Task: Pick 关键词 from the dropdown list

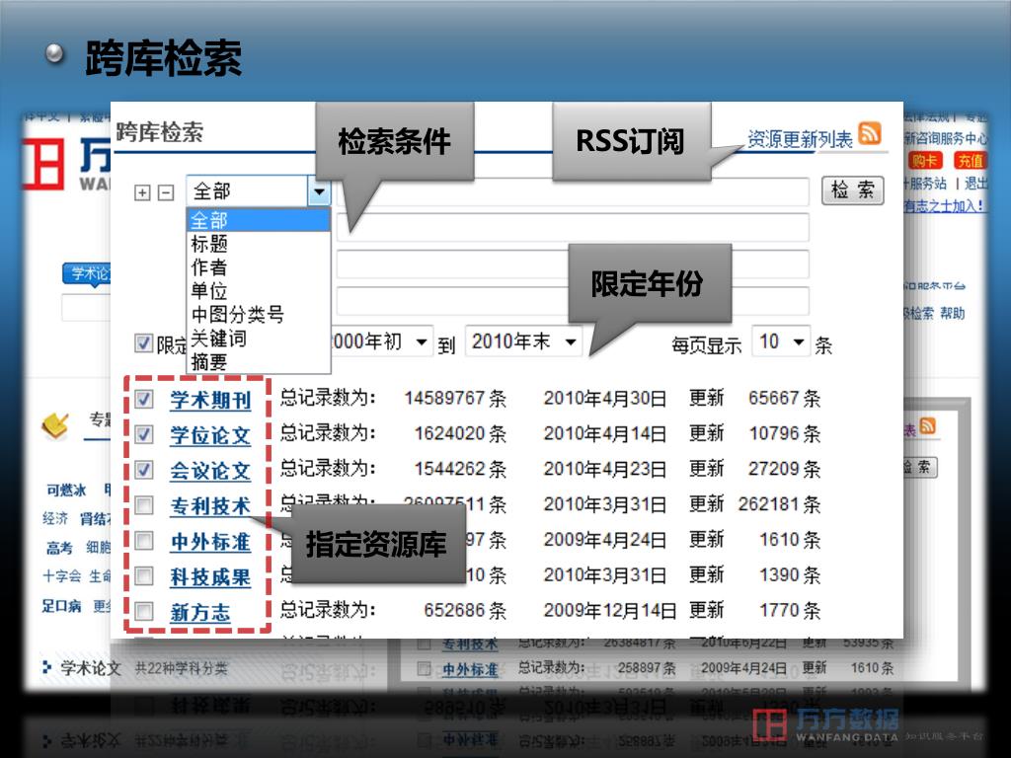Action: point(218,339)
